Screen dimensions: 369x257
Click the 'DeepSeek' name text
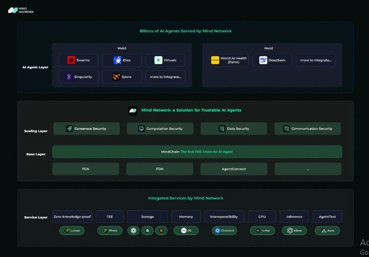click(277, 60)
